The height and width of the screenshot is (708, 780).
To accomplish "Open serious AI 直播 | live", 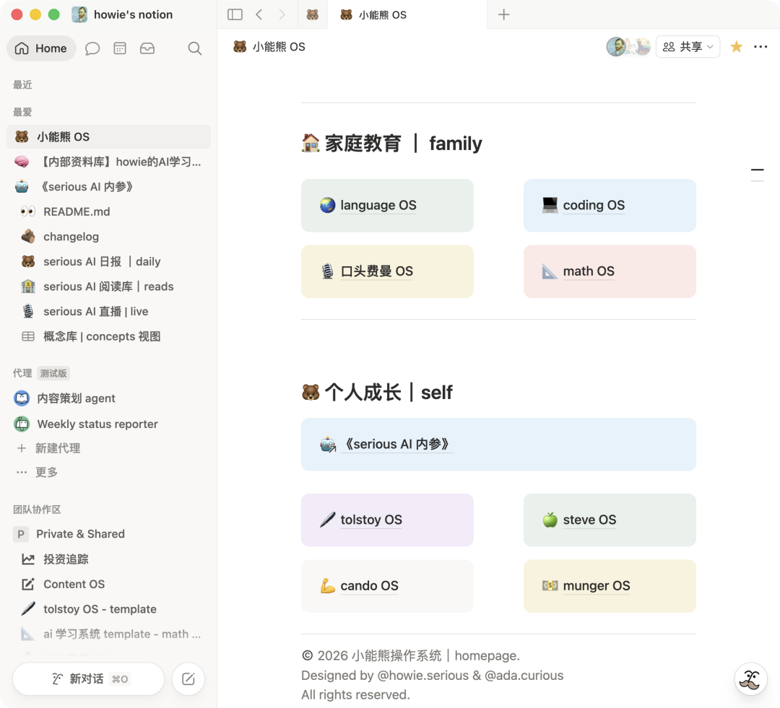I will (108, 311).
